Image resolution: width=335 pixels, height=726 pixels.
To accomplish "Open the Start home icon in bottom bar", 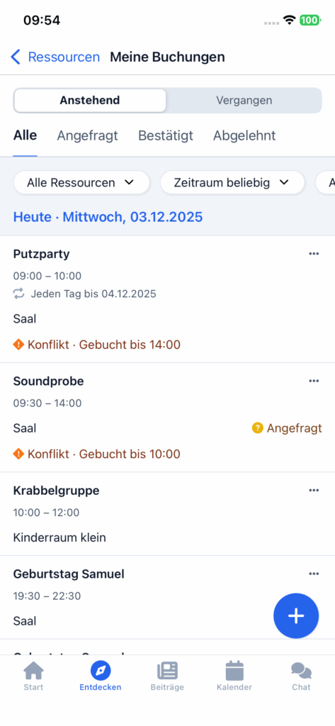I will click(x=33, y=671).
